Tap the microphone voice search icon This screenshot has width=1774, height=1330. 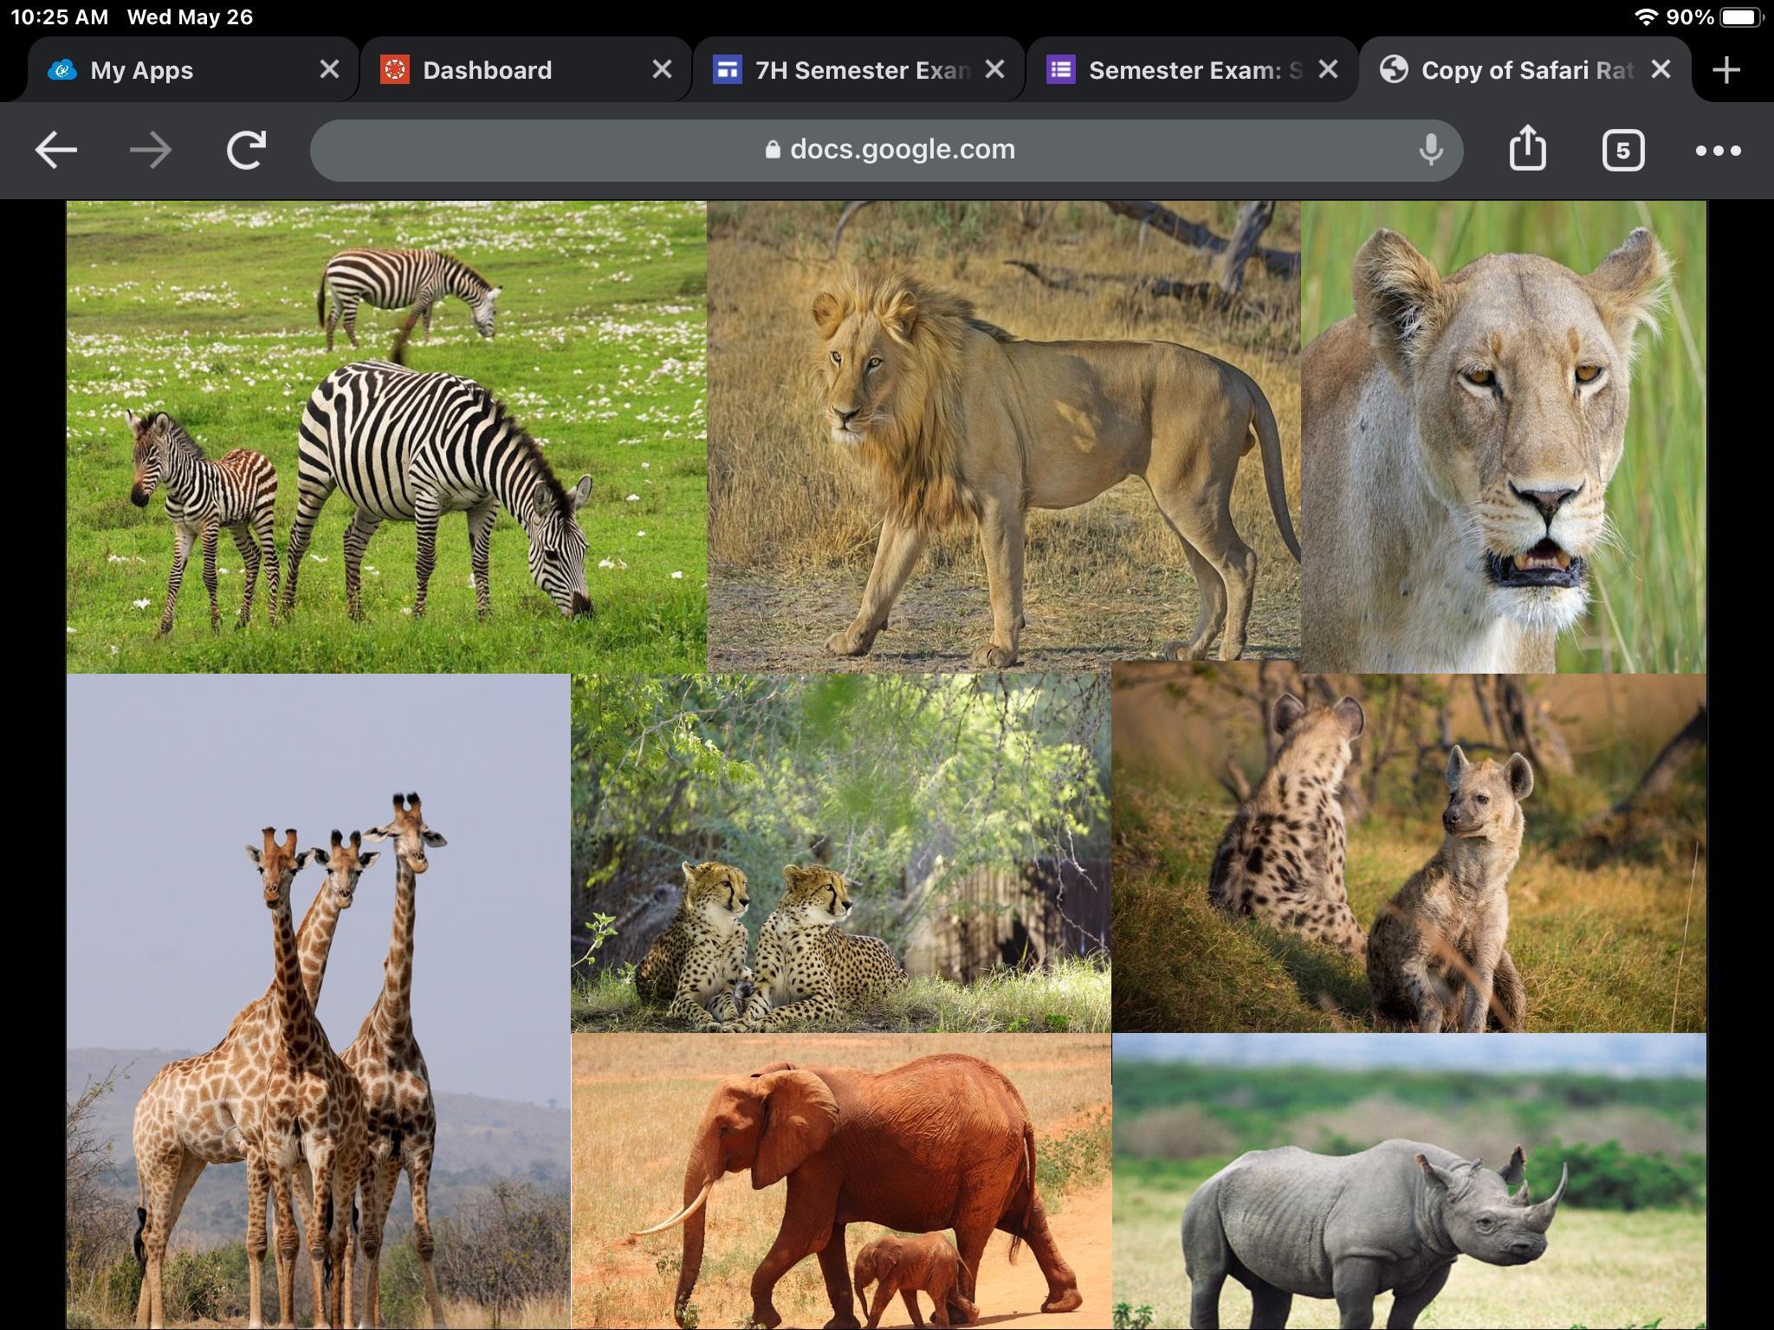pos(1431,150)
